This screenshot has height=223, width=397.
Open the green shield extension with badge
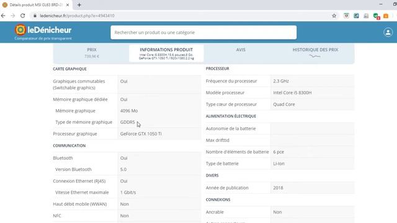tap(376, 16)
